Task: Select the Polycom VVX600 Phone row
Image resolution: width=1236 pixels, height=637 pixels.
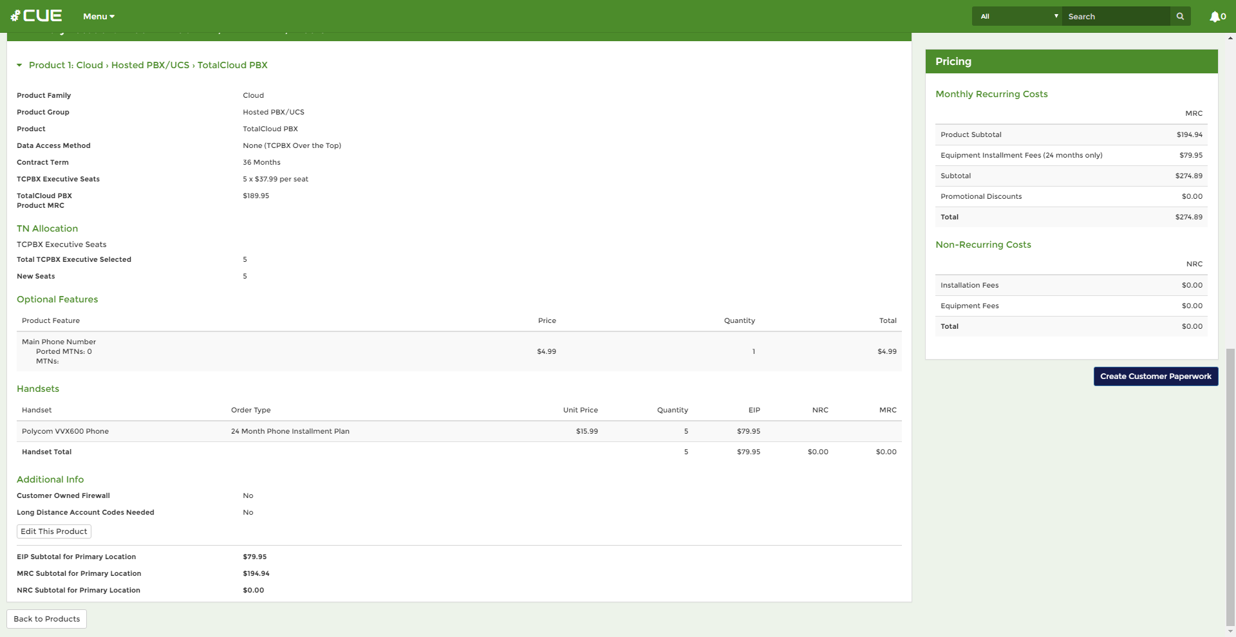Action: [x=65, y=431]
